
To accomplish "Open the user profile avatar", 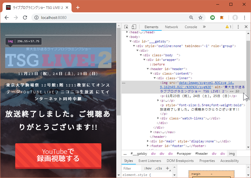I will (x=235, y=18).
